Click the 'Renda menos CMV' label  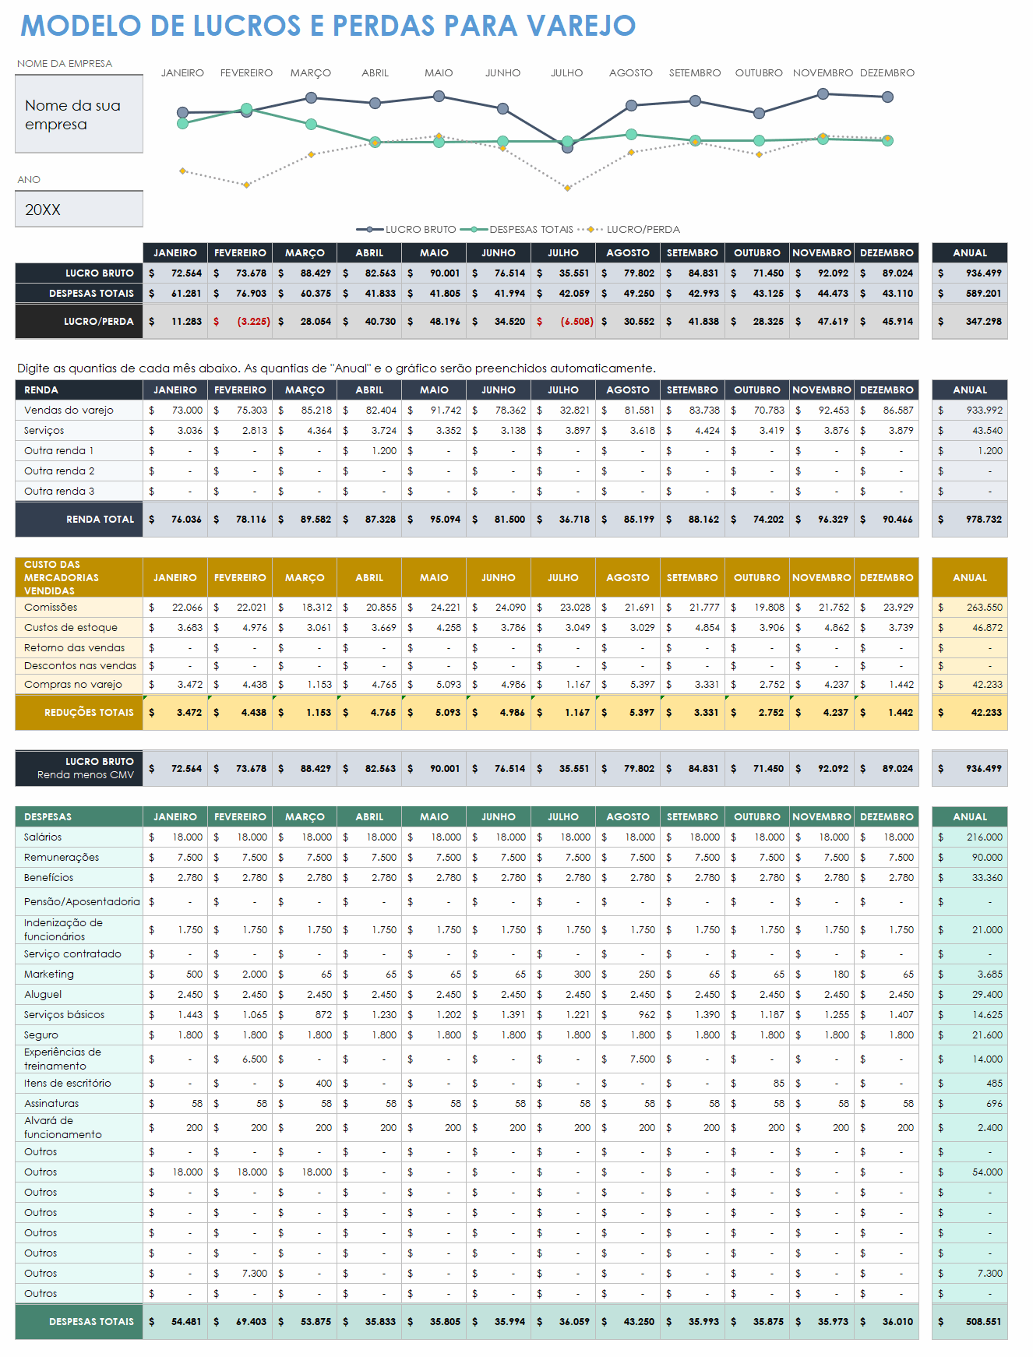point(86,775)
